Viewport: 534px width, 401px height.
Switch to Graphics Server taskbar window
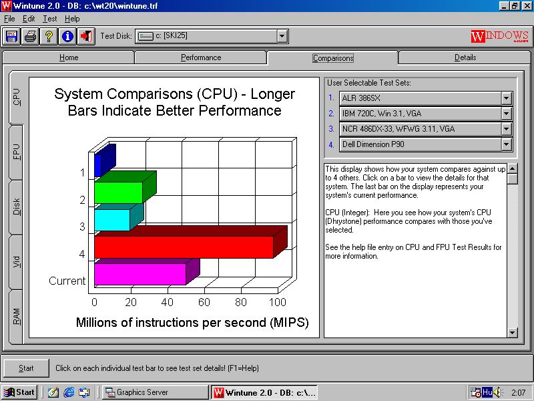coord(156,392)
